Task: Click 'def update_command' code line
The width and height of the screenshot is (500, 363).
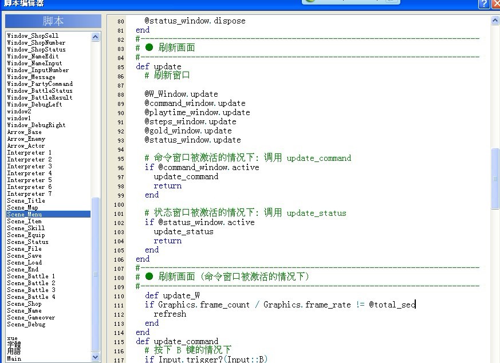Action: click(177, 341)
